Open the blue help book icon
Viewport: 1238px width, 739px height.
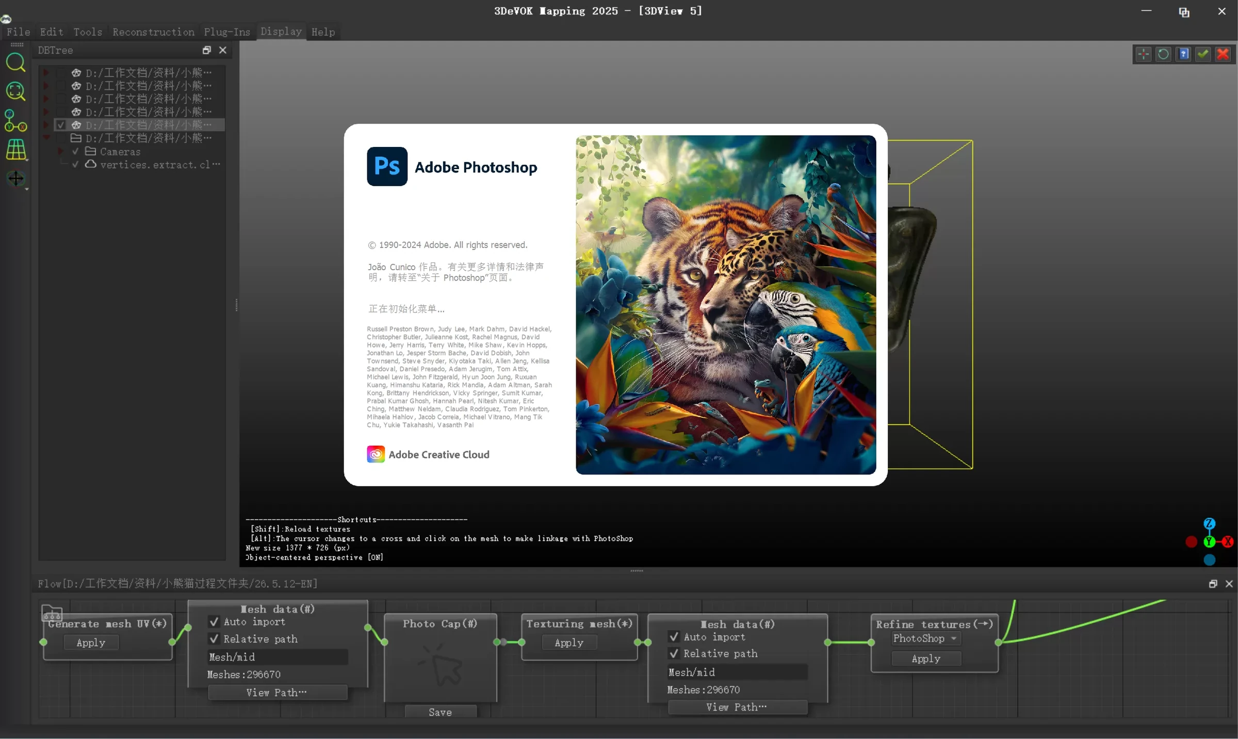[x=1183, y=54]
